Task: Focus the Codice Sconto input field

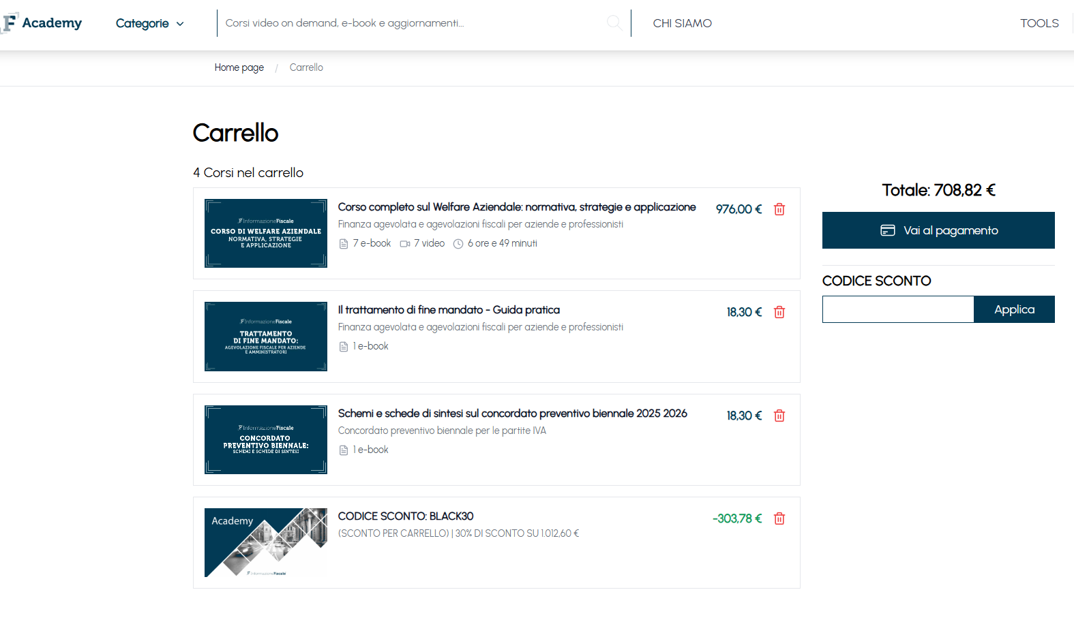Action: point(897,309)
